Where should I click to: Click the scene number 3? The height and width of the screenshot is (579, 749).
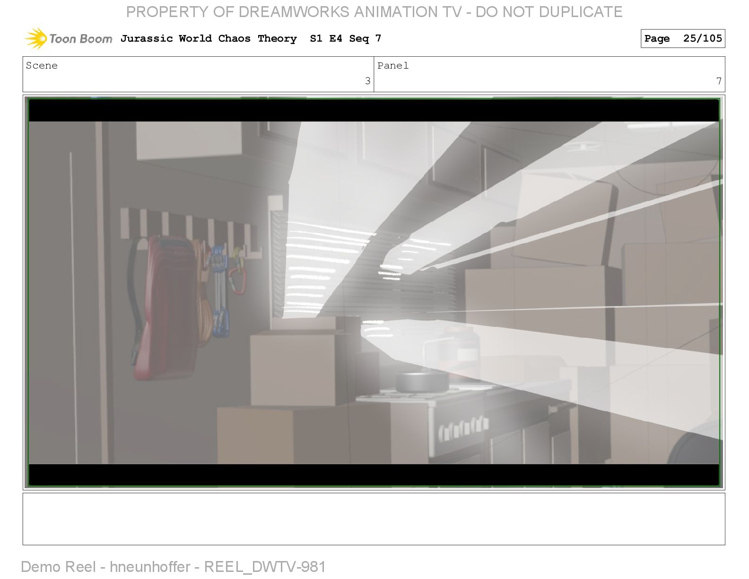367,81
